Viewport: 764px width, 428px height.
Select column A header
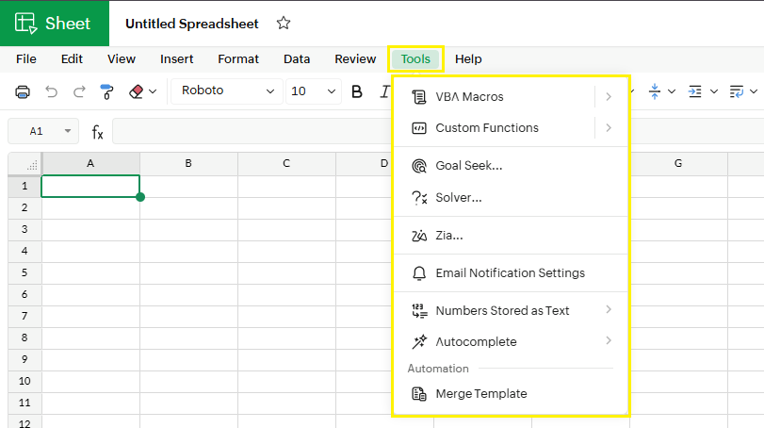90,164
